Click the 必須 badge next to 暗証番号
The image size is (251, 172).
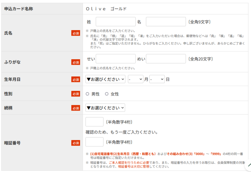tap(75, 143)
